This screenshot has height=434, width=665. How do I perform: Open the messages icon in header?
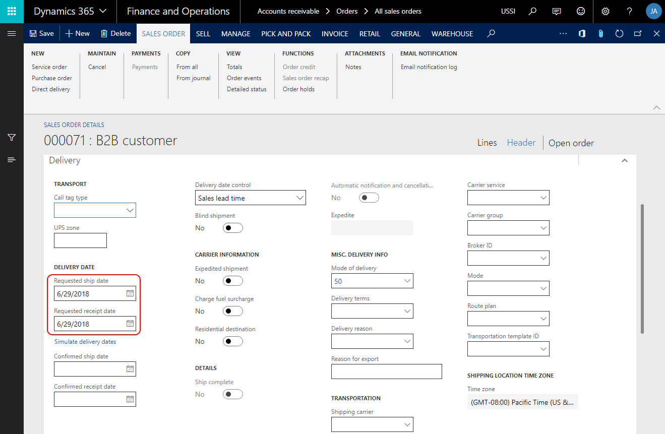[557, 11]
